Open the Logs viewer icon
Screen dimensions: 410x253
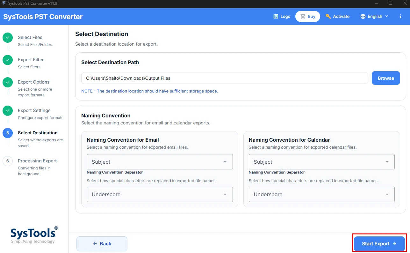276,16
